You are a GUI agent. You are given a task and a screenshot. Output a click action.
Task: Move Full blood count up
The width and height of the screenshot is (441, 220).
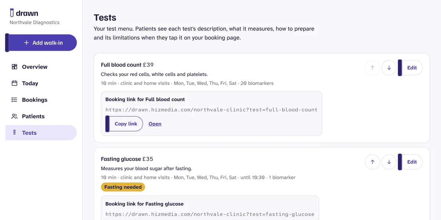click(x=372, y=68)
